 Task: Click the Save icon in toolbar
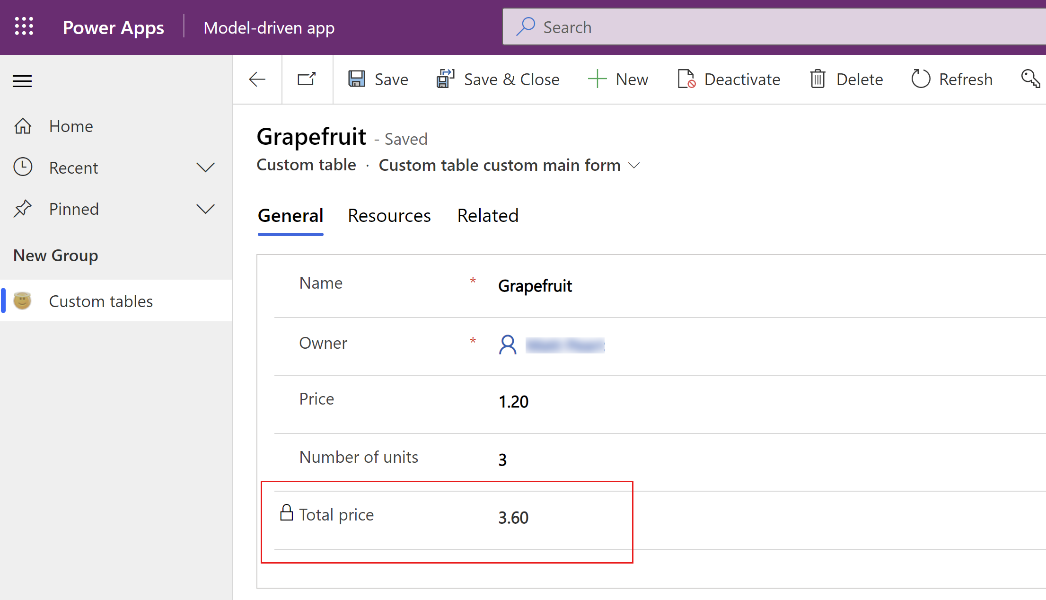click(x=358, y=79)
